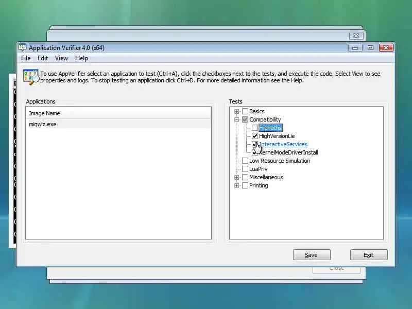Viewport: 412px width, 309px height.
Task: Toggle the KernelModeDriverInstall checkbox
Action: pos(254,152)
